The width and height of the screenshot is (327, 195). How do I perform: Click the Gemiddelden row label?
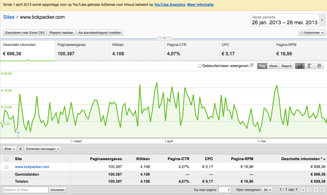pyautogui.click(x=27, y=175)
